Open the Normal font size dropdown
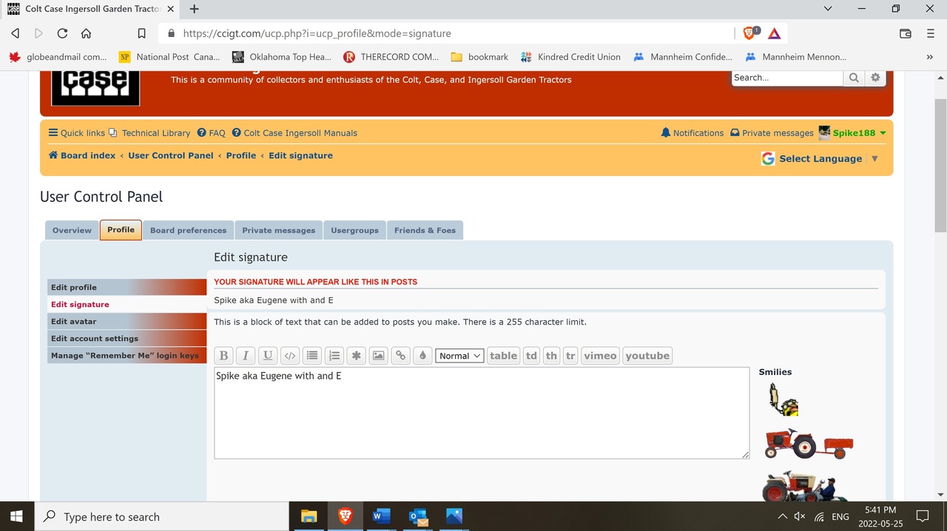Viewport: 947px width, 531px height. [459, 356]
